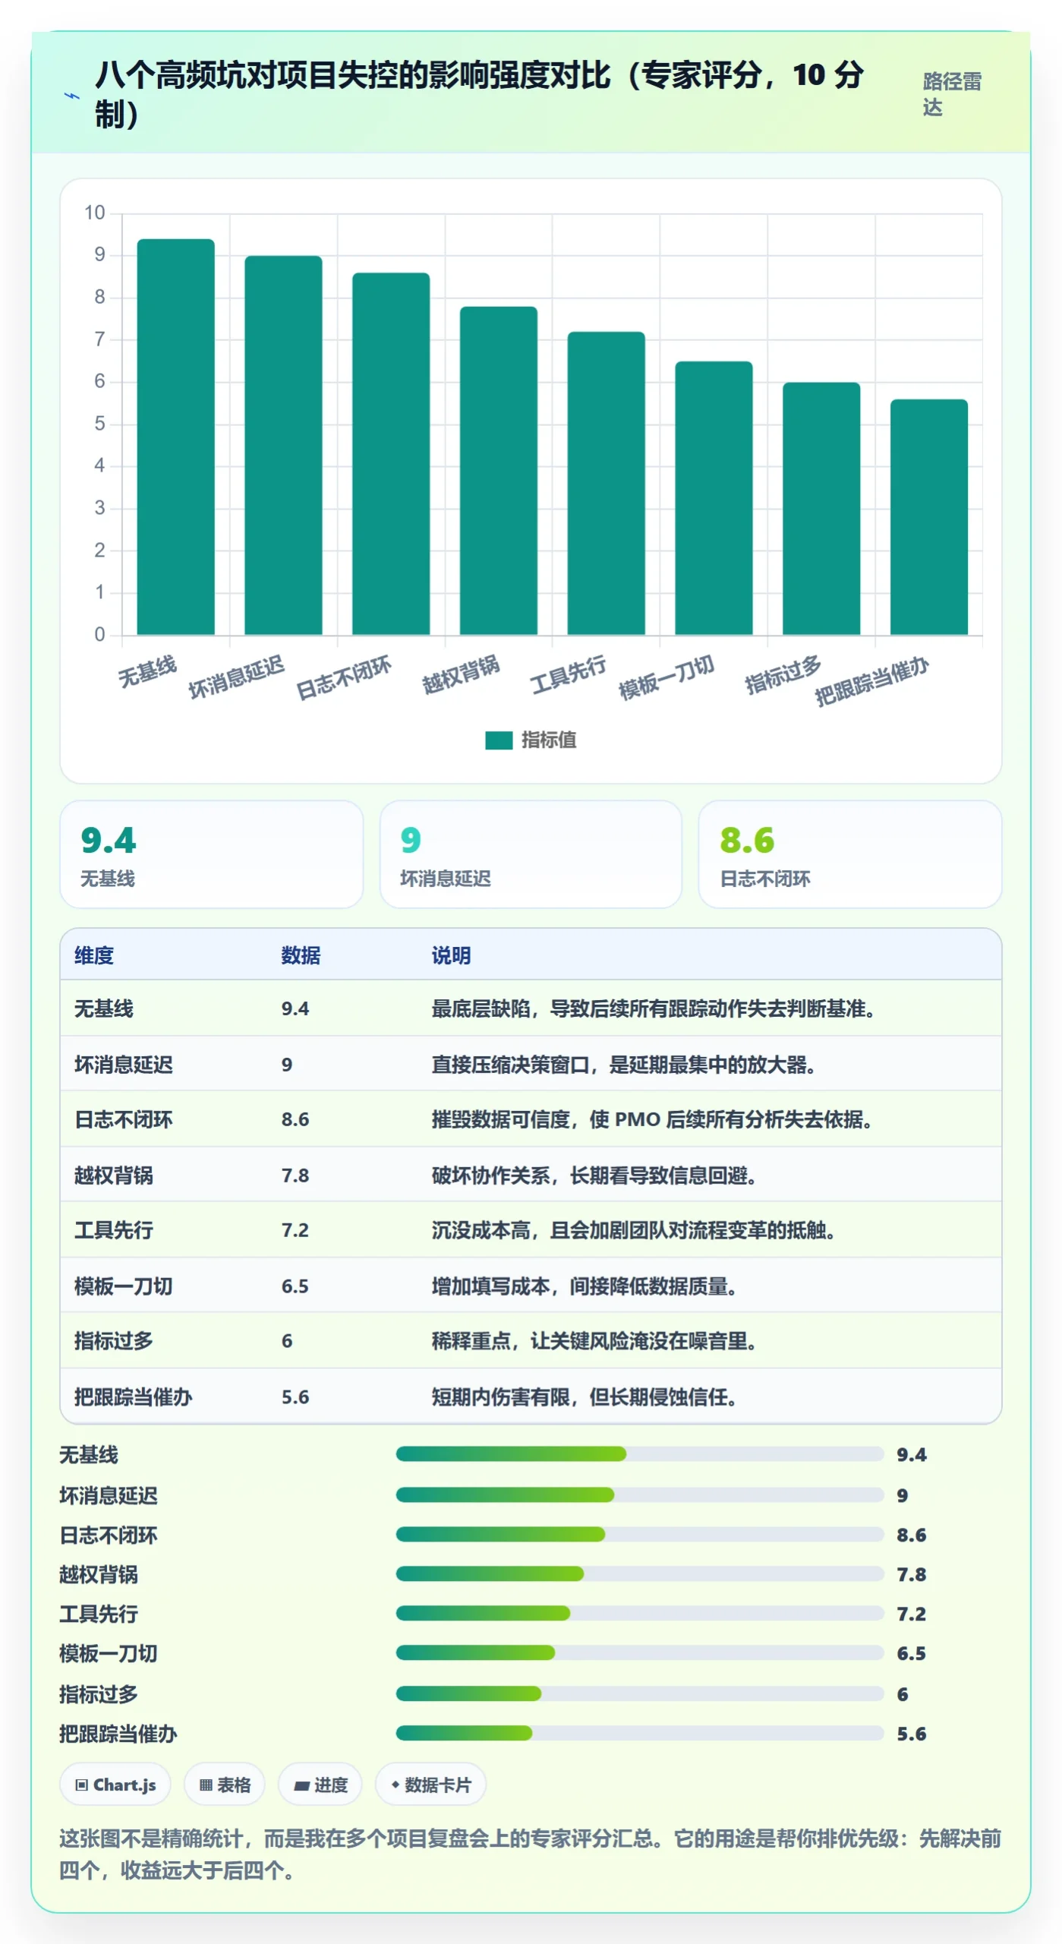Image resolution: width=1062 pixels, height=1944 pixels.
Task: Click the 日志不闭环 bar in chart
Action: (x=391, y=453)
